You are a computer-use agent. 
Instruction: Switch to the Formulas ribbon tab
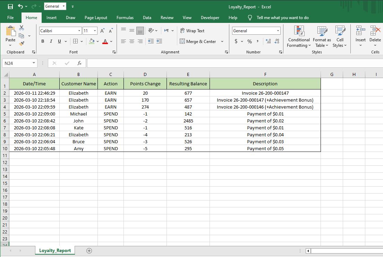coord(125,18)
